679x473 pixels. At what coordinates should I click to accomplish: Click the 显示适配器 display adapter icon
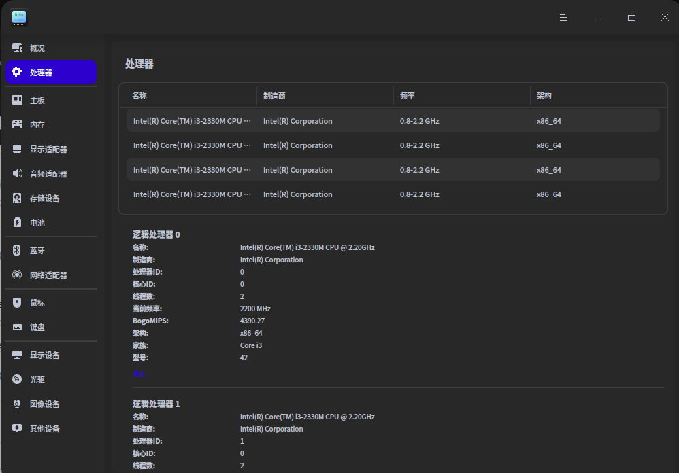click(x=18, y=150)
